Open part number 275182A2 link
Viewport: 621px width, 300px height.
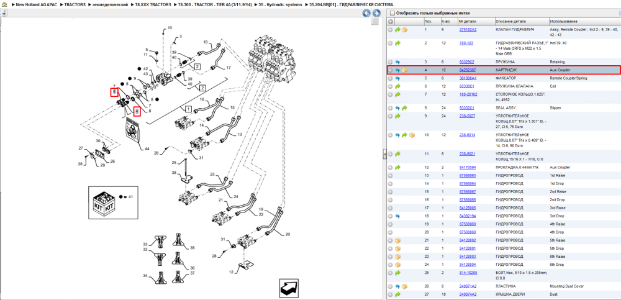pos(468,30)
